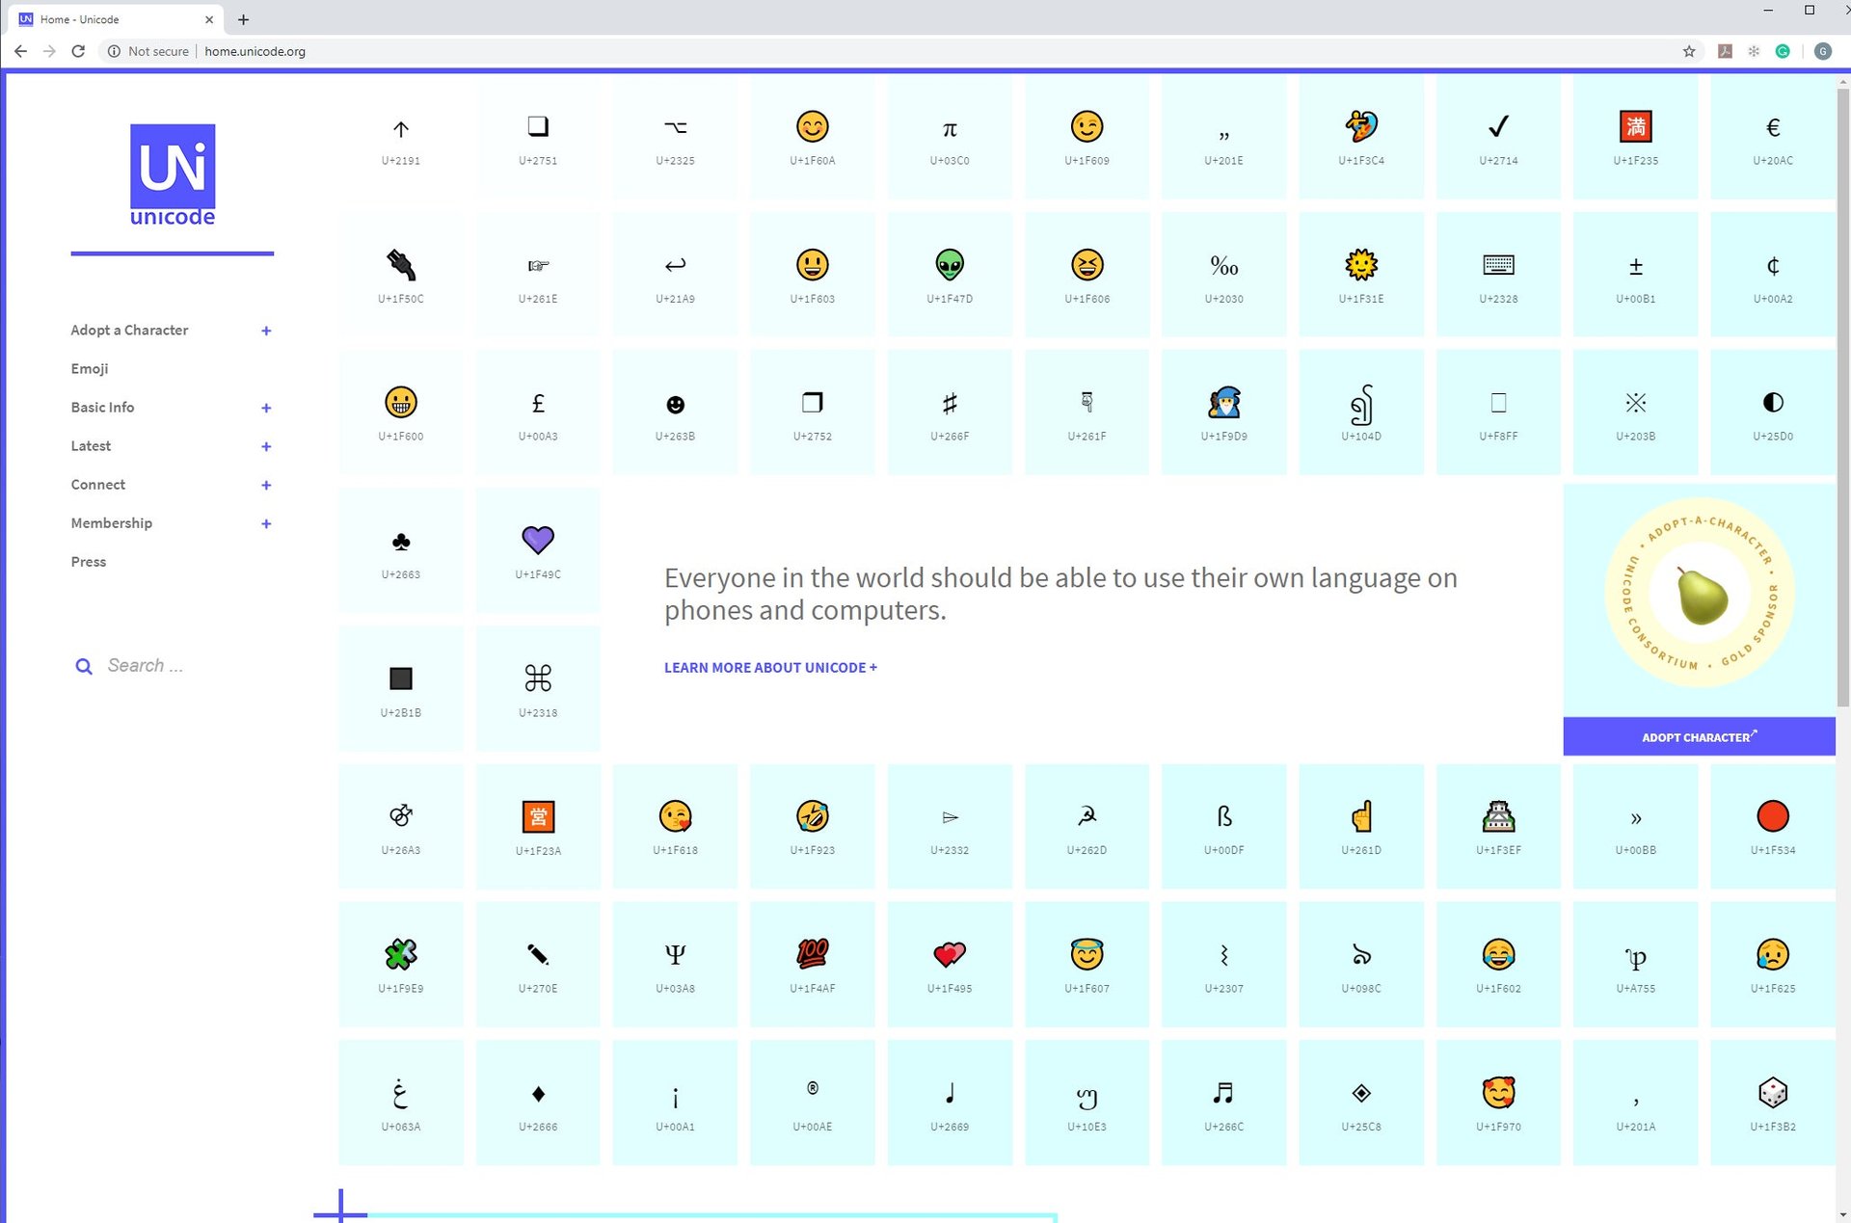This screenshot has width=1851, height=1223.
Task: Select the pi symbol U+03C0 tile
Action: pyautogui.click(x=950, y=137)
